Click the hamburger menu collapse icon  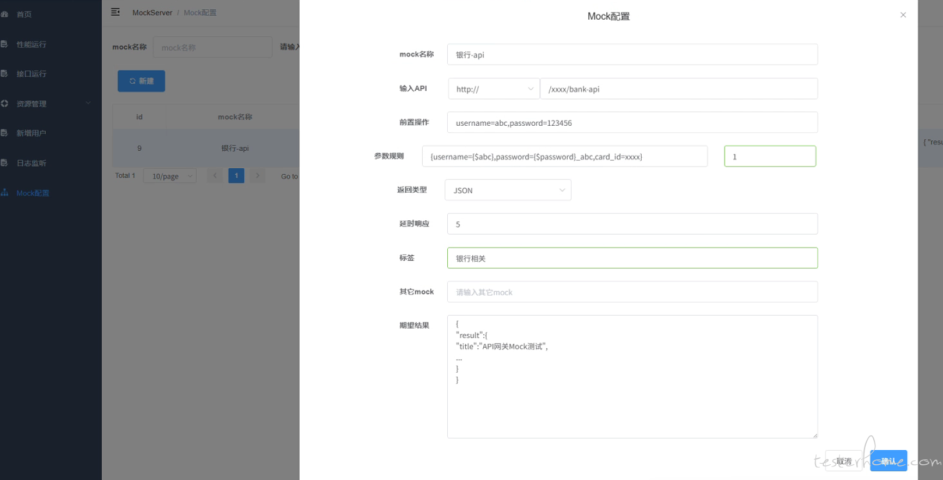[x=115, y=12]
